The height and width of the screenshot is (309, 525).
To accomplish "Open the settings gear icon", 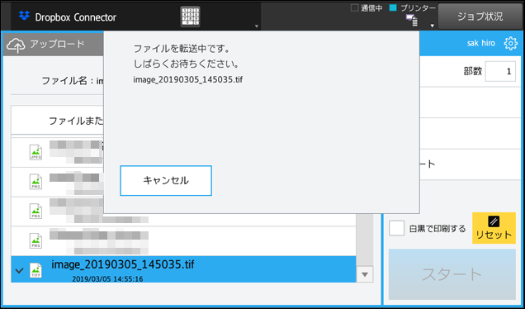I will pos(510,43).
